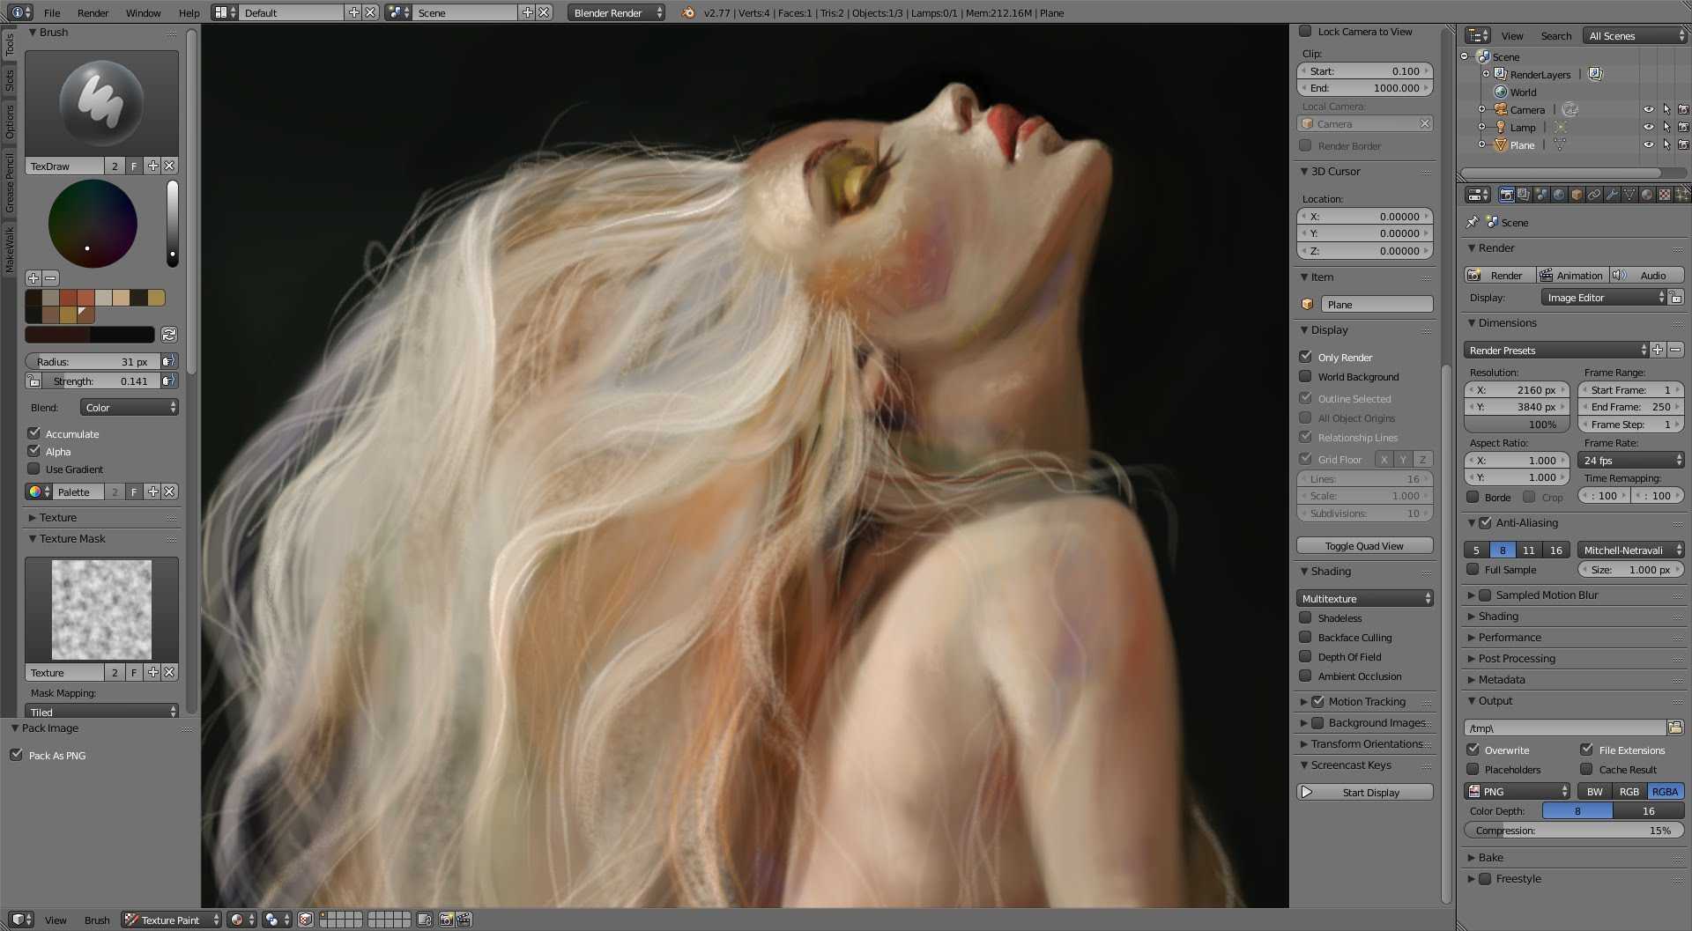Click the Plane mesh data triangle icon

[1559, 144]
